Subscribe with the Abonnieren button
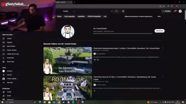Screen dimensions: 186x104 click(160, 31)
